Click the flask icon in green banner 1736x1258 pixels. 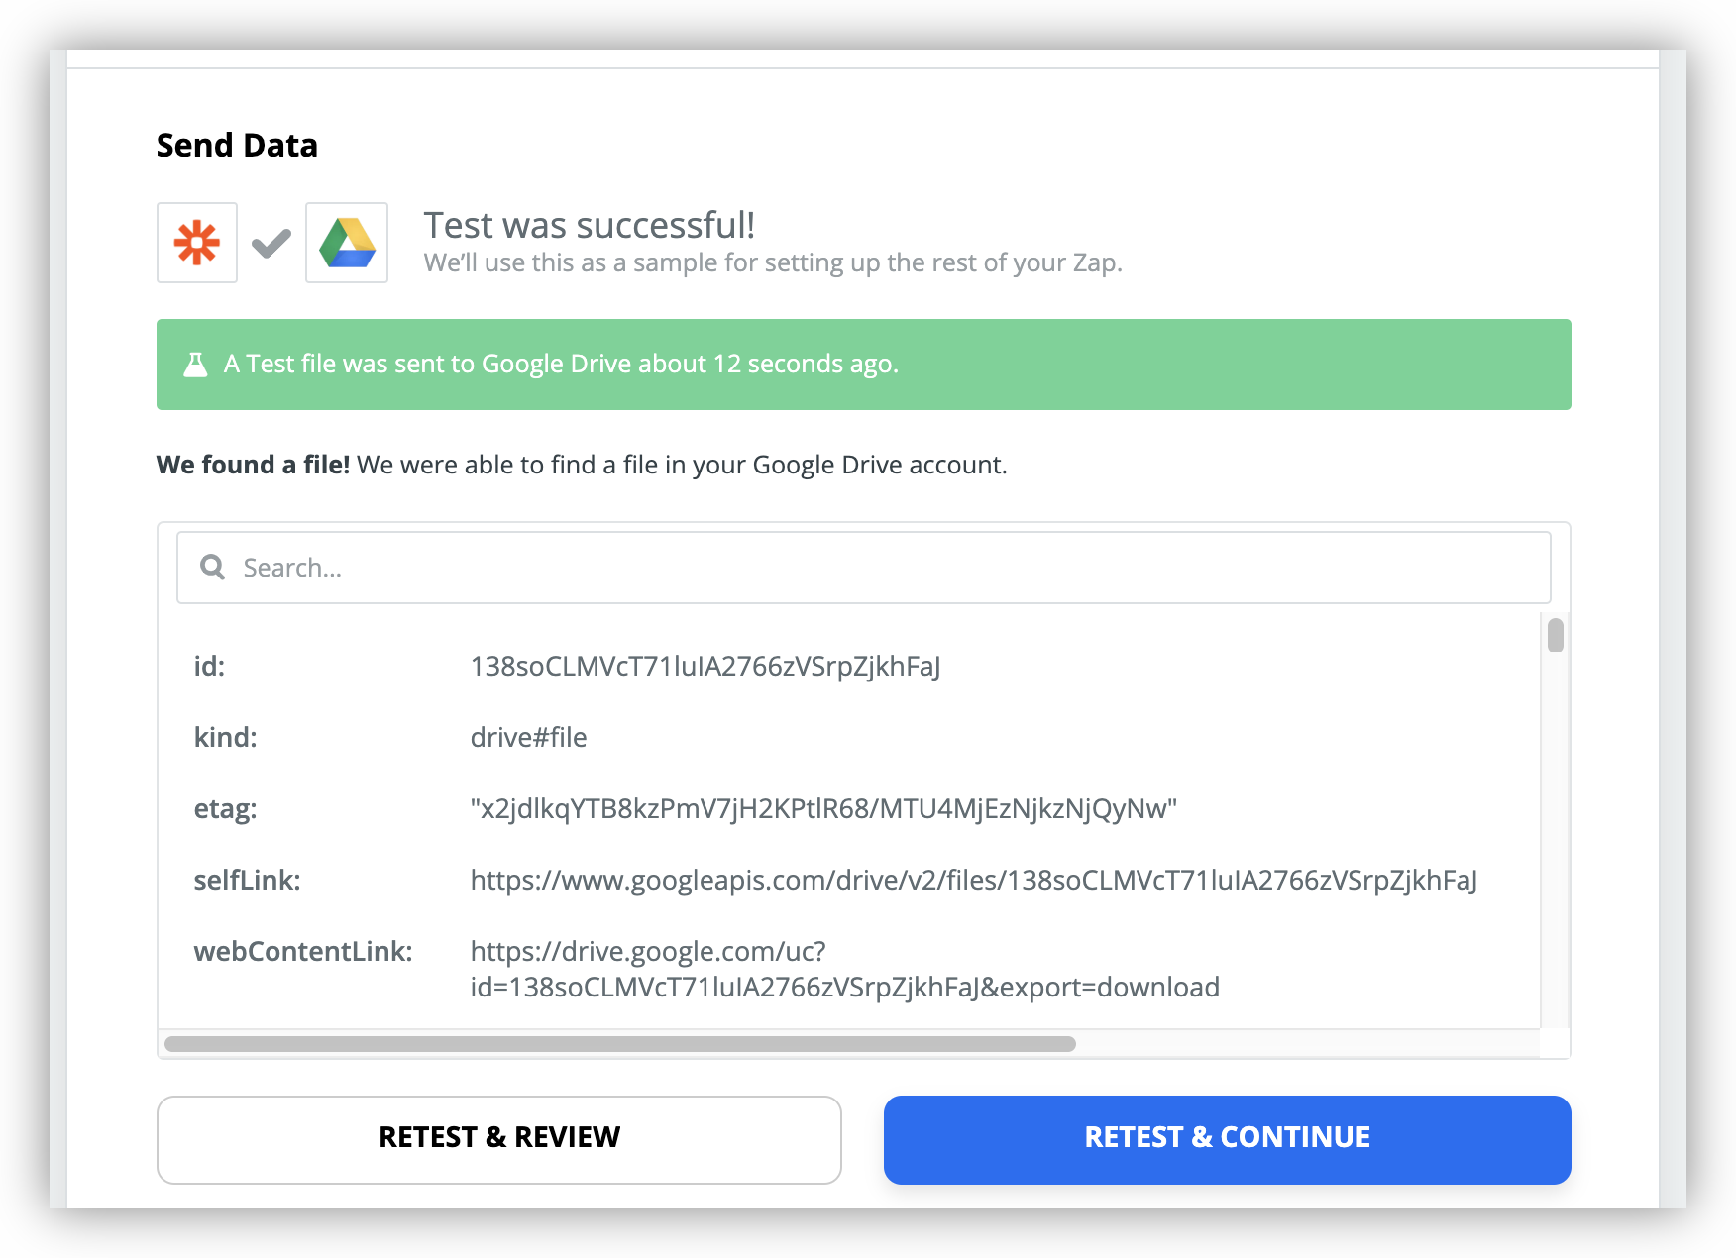196,365
